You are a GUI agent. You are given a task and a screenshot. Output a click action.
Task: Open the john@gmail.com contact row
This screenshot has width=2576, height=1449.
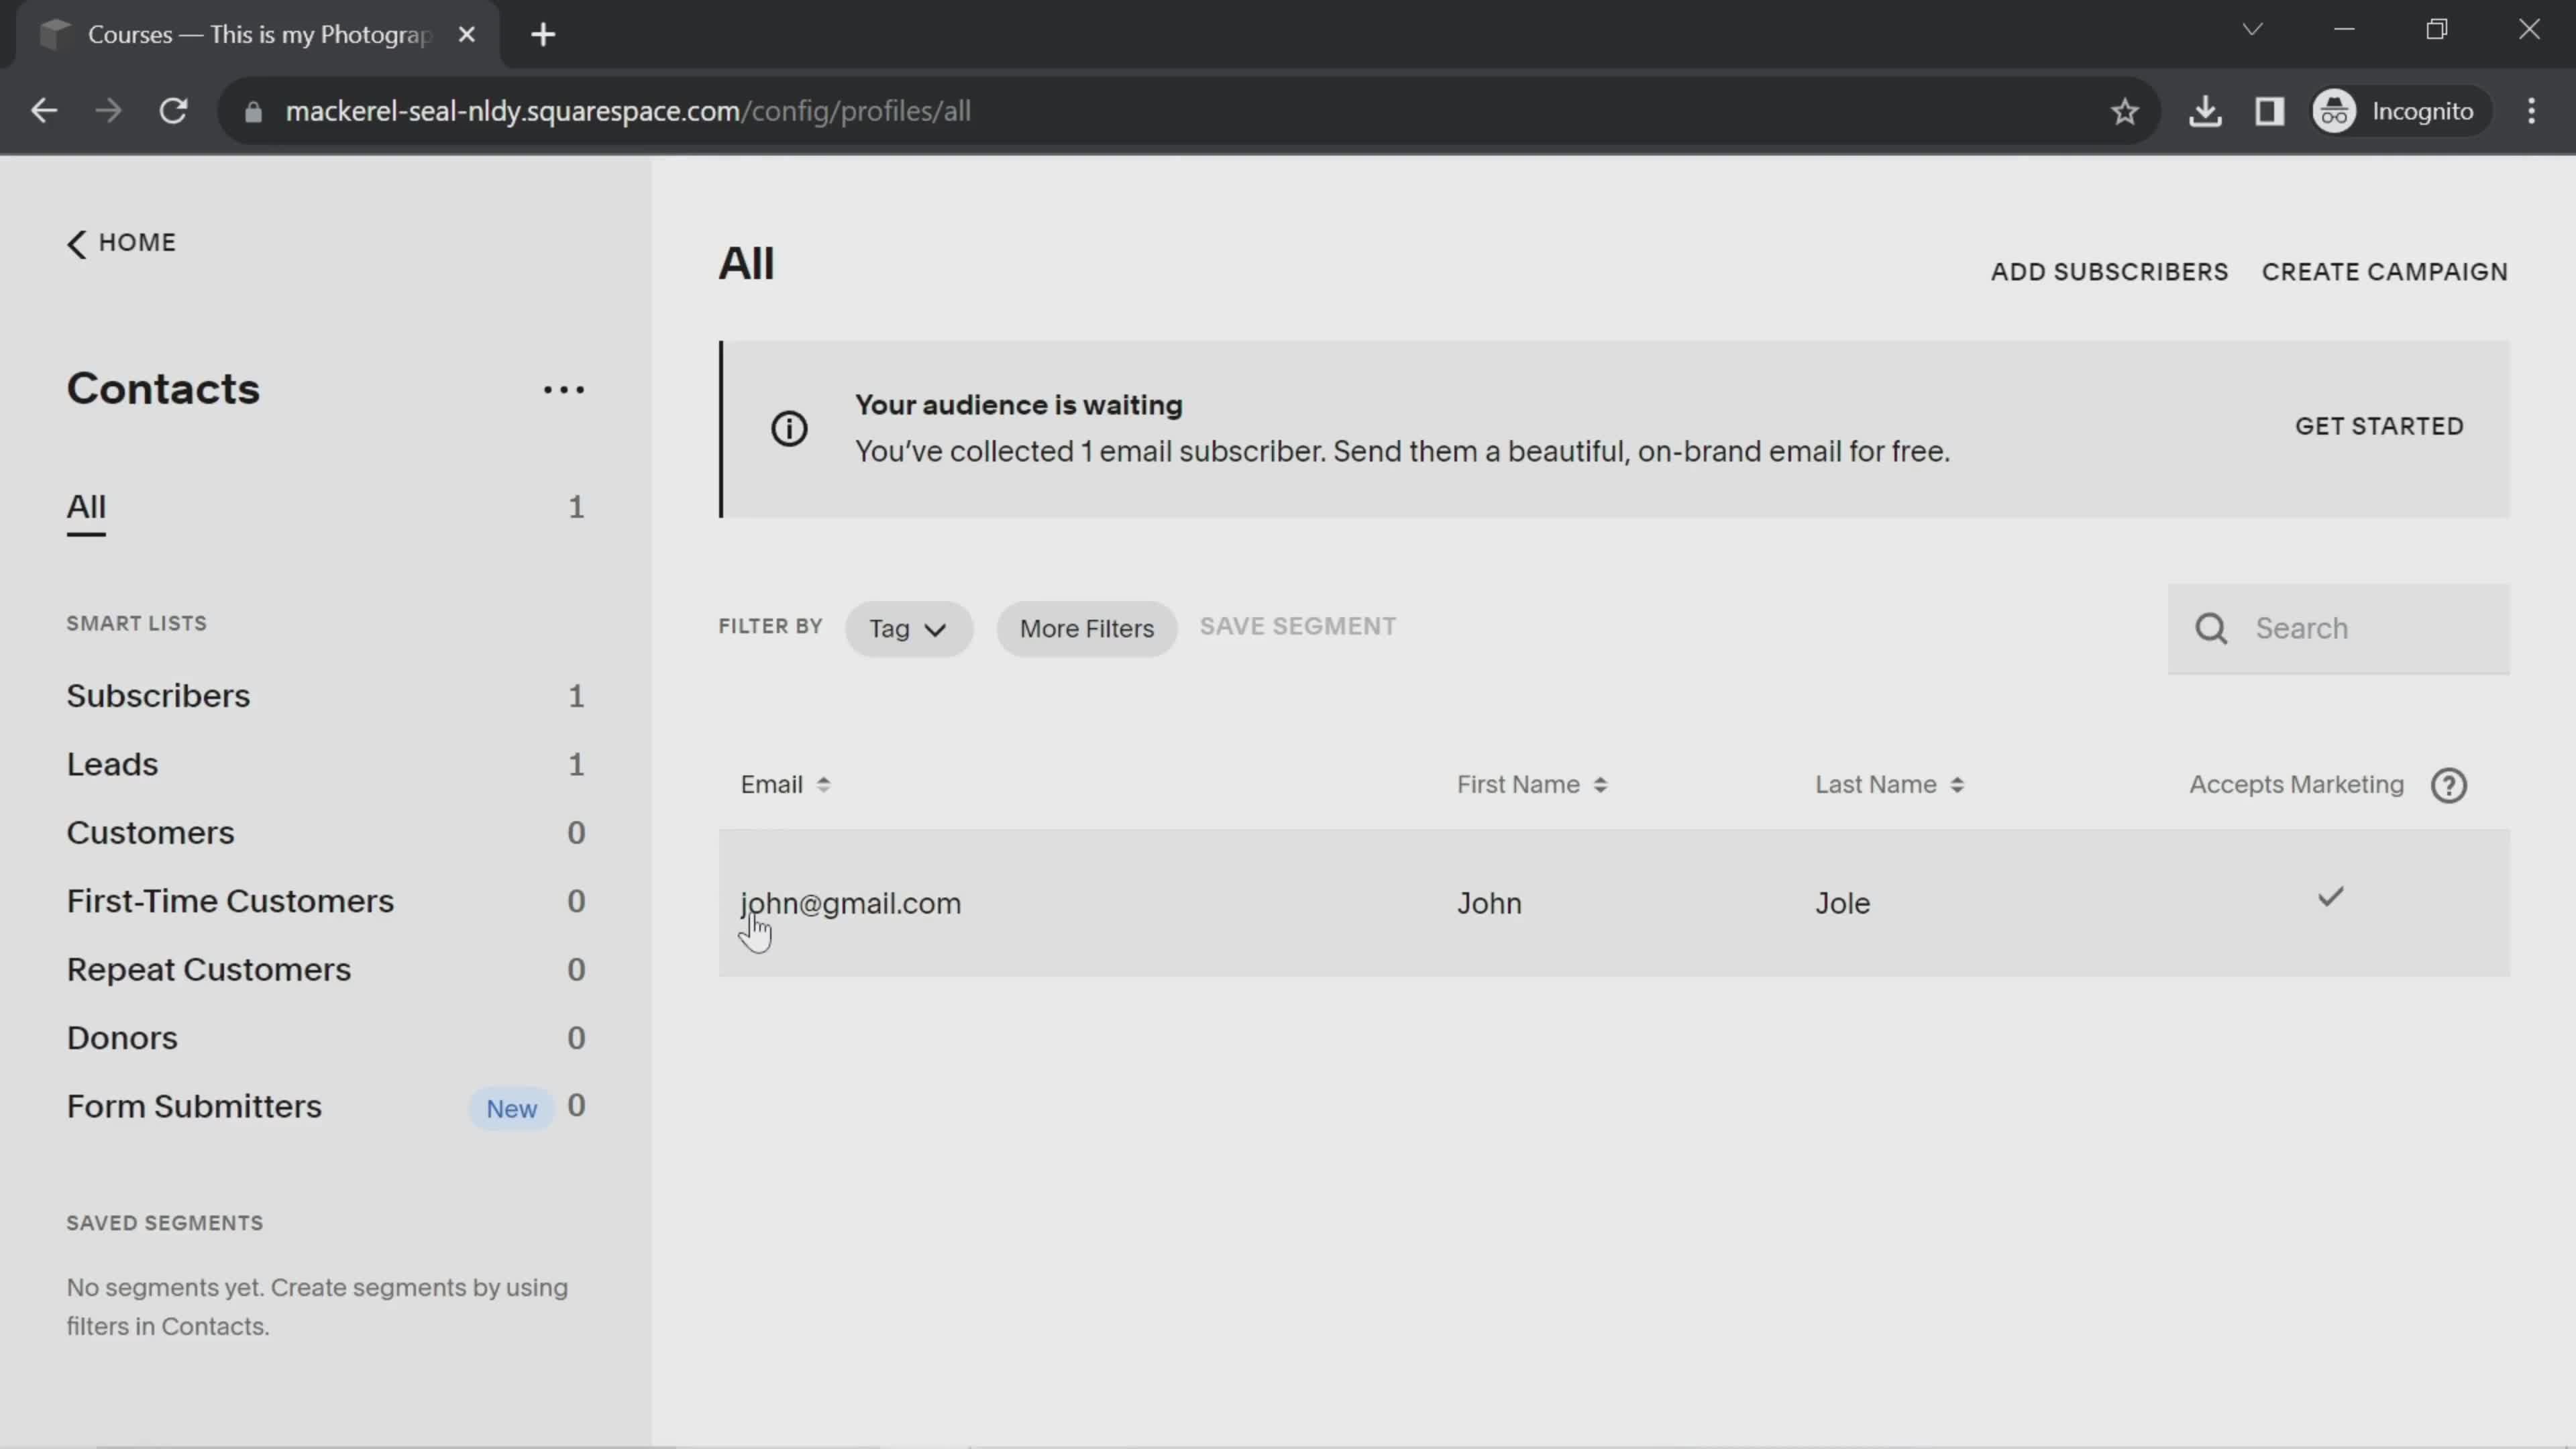[x=1614, y=903]
